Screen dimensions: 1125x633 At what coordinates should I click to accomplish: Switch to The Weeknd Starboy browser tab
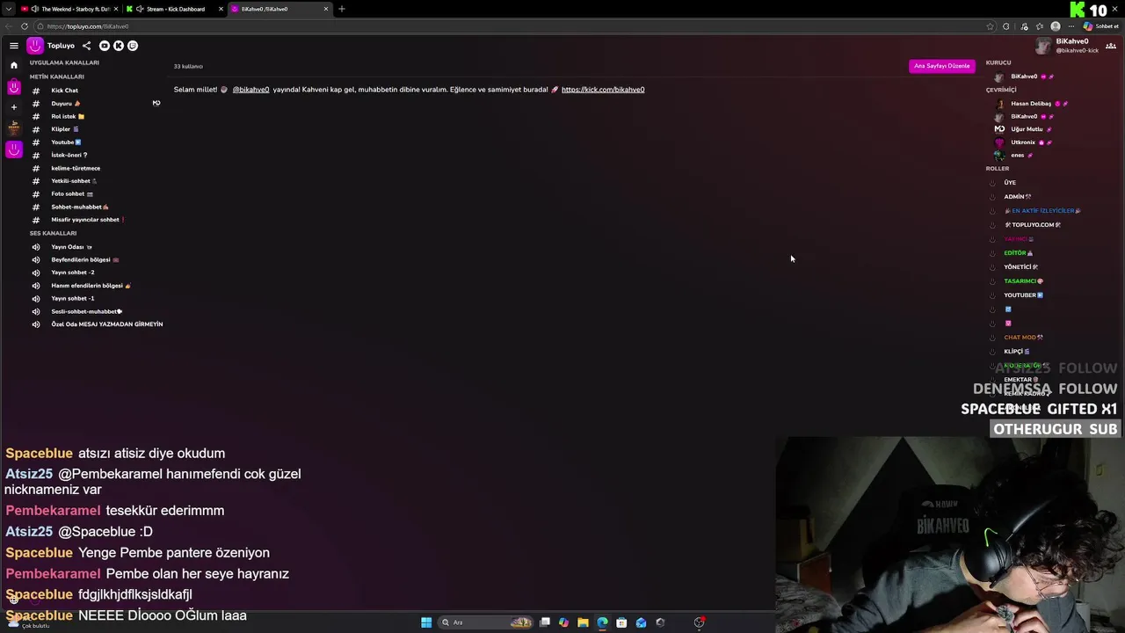pyautogui.click(x=69, y=9)
